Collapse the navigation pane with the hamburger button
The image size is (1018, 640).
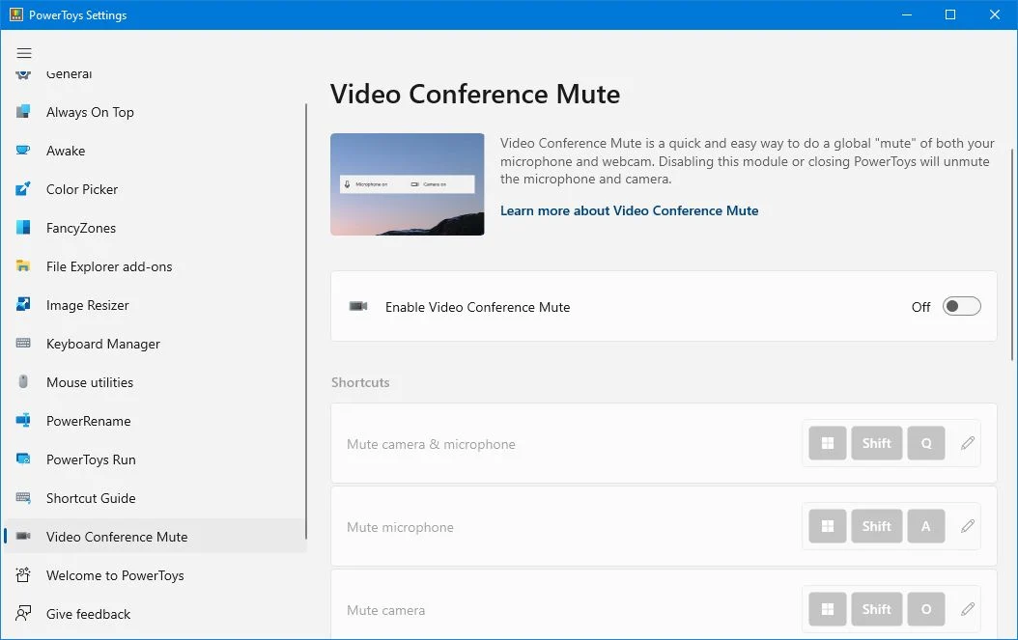[x=24, y=53]
